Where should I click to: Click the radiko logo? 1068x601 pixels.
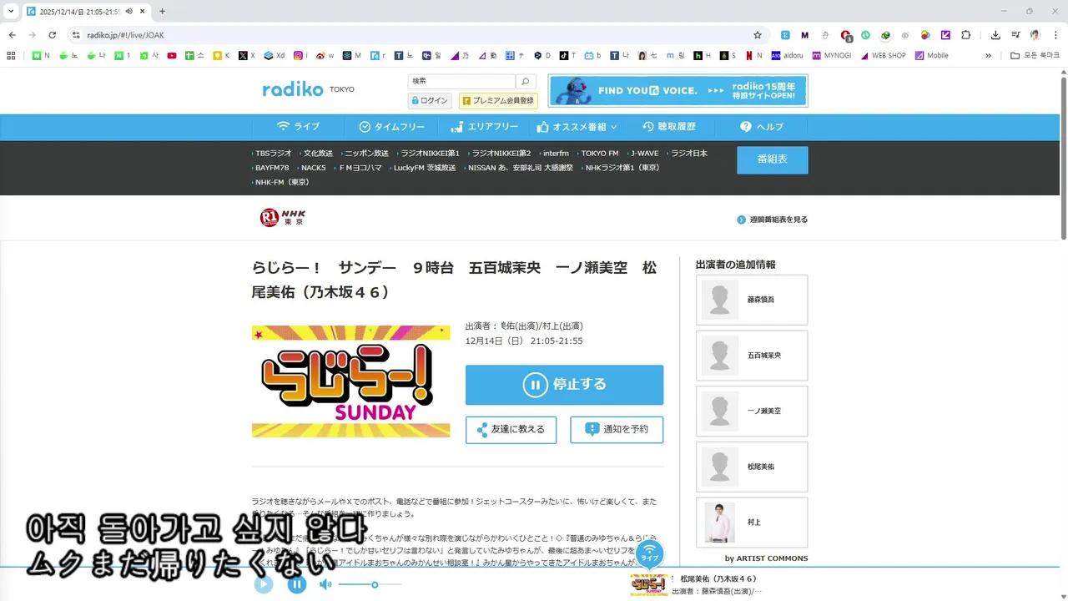coord(293,89)
